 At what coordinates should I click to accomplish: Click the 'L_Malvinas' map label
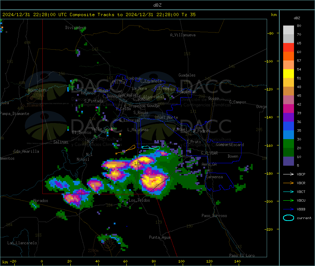(138, 130)
